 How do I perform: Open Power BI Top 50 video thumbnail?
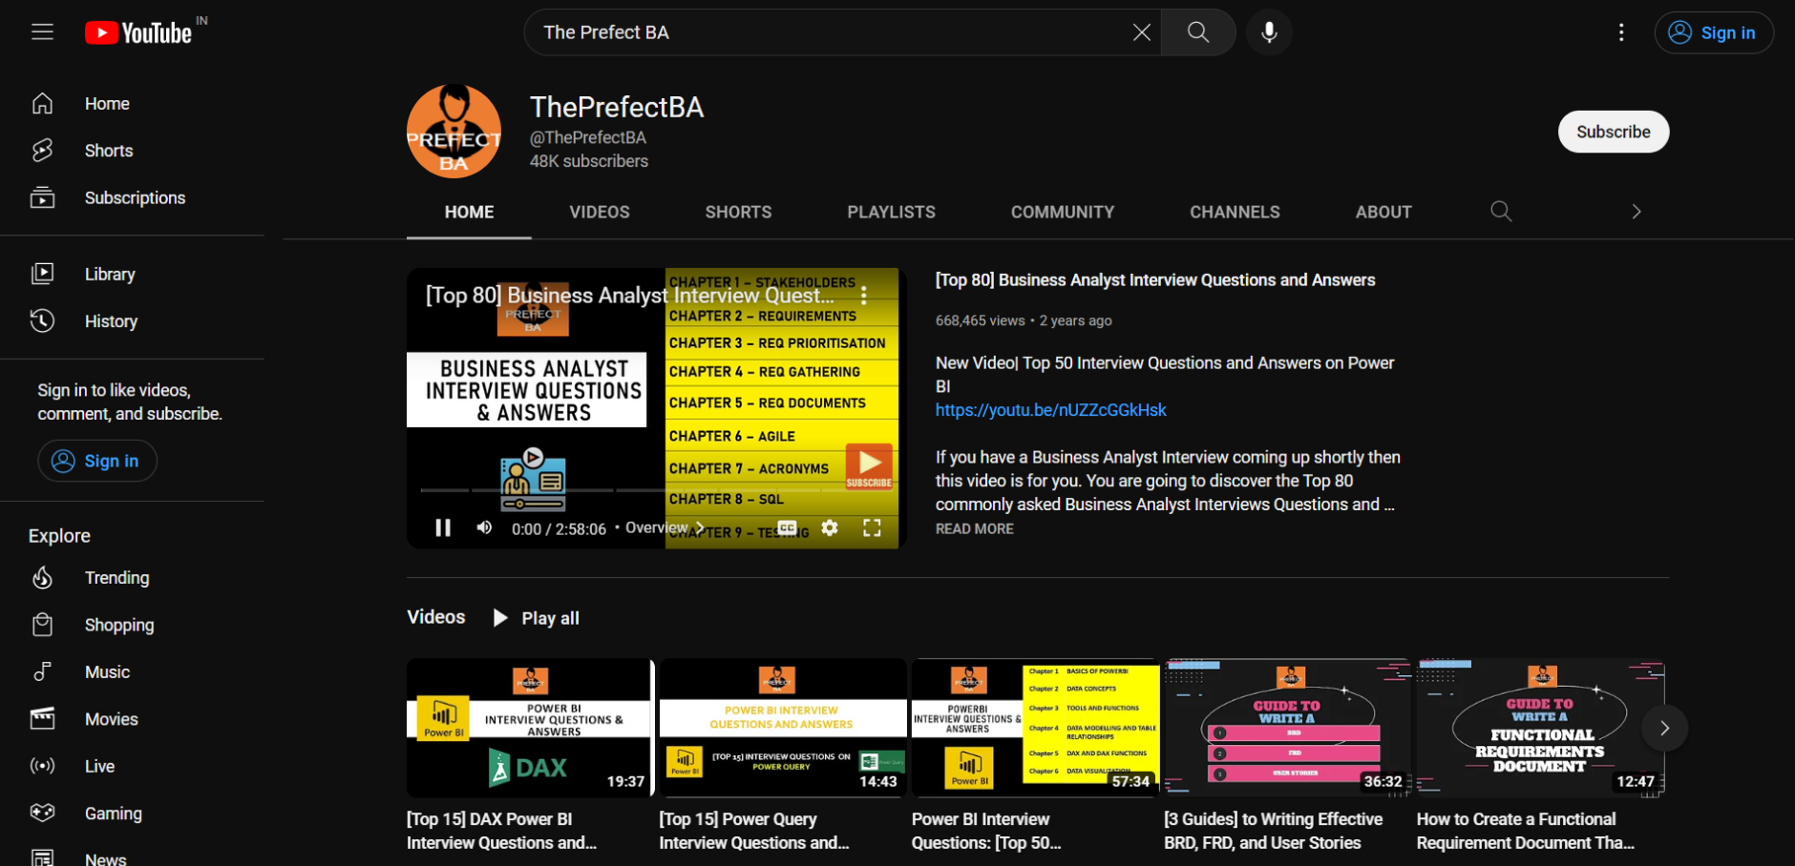[x=1035, y=728]
